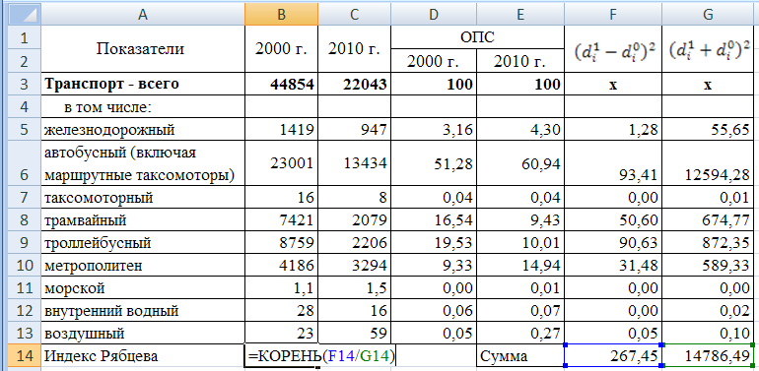Click the cell with value 1,5
This screenshot has height=371, width=759.
[x=354, y=288]
